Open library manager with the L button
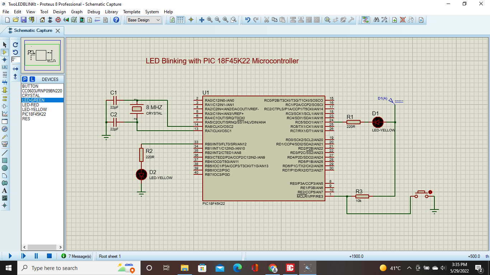 (x=32, y=79)
